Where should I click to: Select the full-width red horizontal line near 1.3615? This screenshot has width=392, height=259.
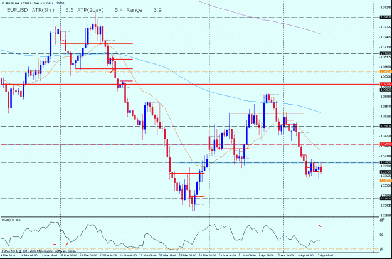tap(190, 85)
